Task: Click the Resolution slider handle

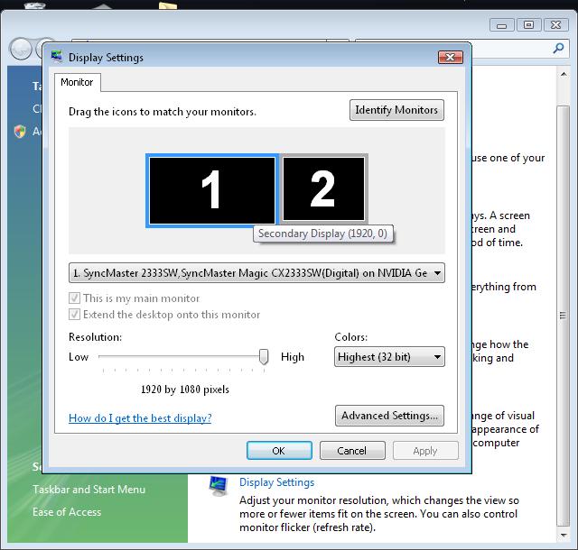Action: tap(264, 357)
